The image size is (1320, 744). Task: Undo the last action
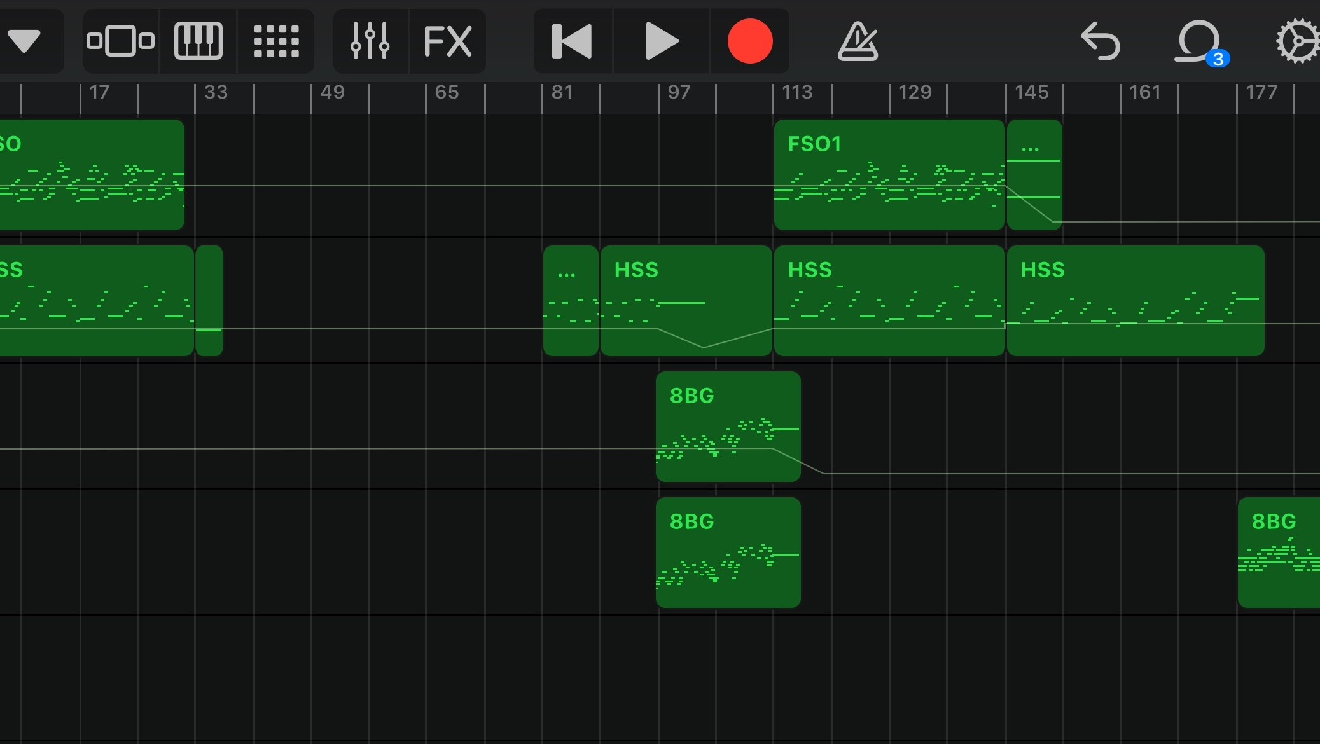tap(1100, 41)
